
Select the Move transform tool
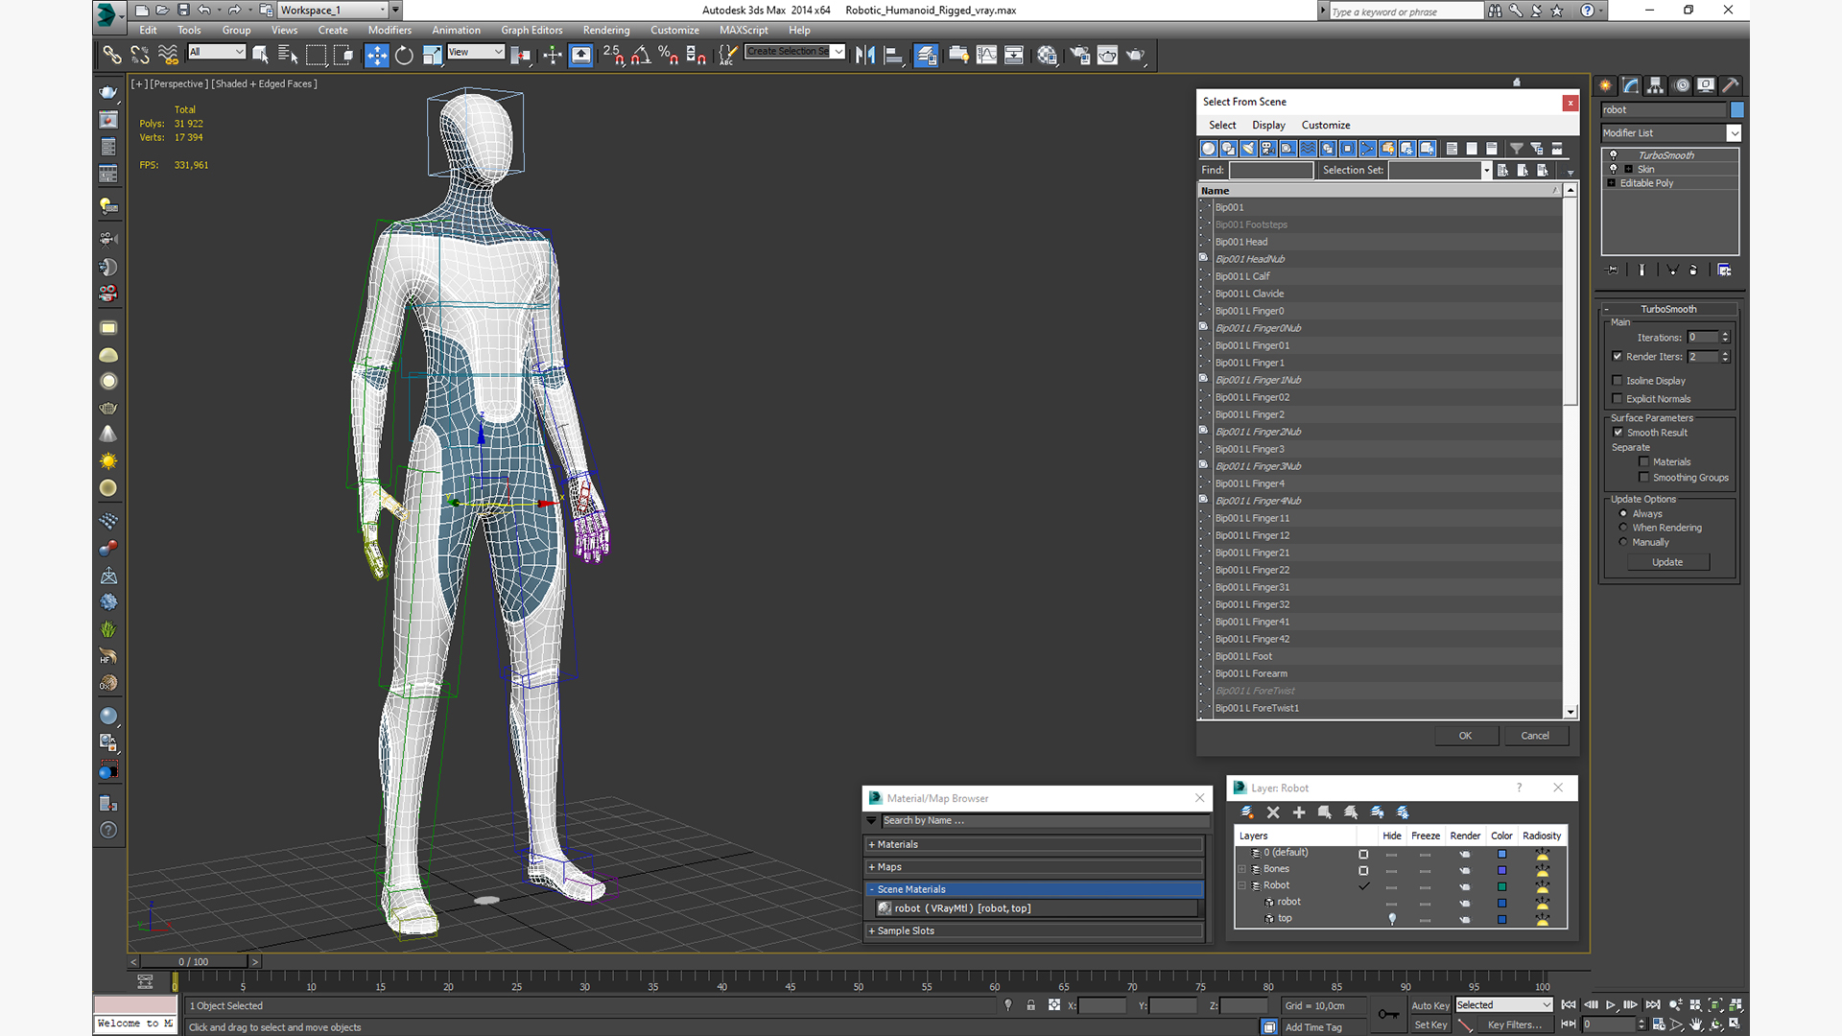376,55
